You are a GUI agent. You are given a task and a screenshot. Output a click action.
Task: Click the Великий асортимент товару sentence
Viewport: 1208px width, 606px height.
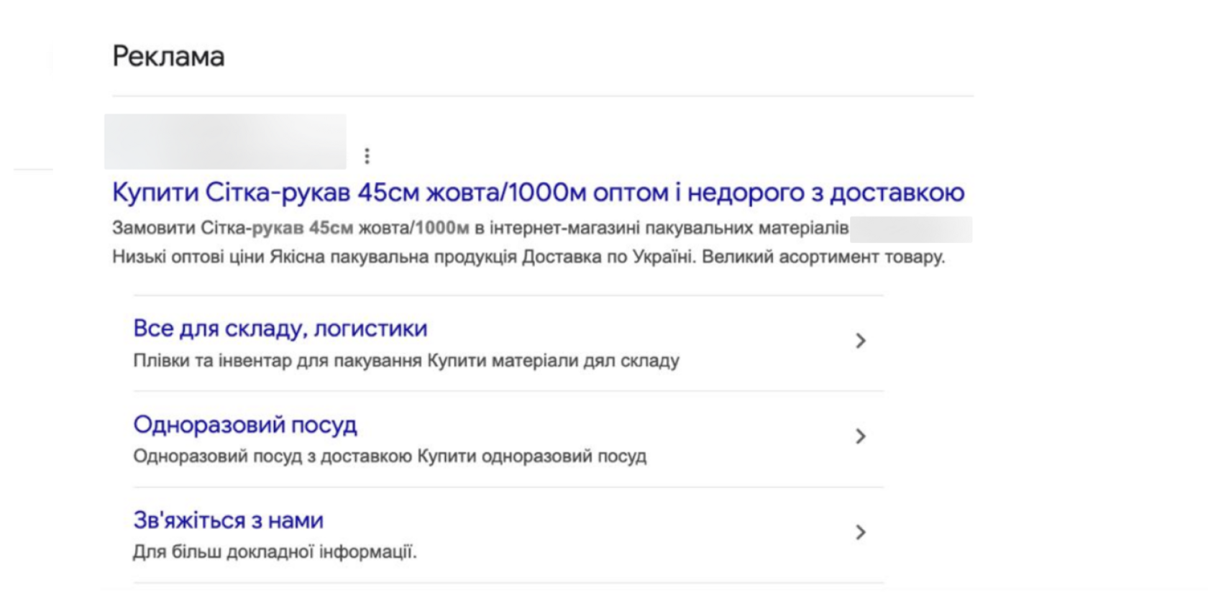823,257
